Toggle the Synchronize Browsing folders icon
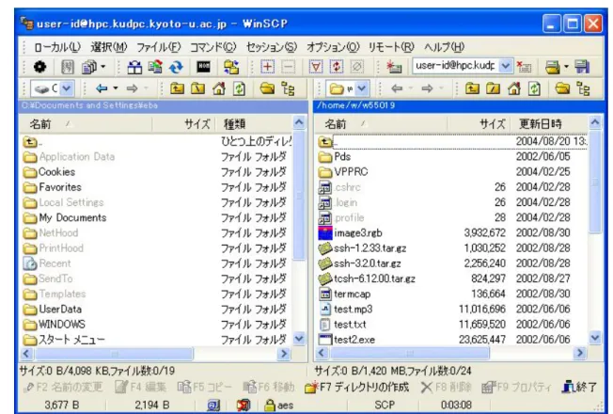613x414 pixels. pyautogui.click(x=231, y=67)
